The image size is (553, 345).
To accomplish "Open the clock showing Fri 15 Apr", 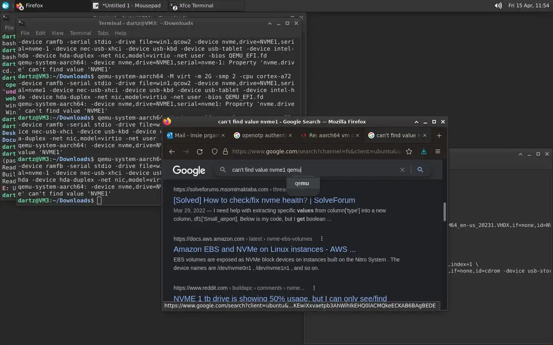I will pos(528,5).
